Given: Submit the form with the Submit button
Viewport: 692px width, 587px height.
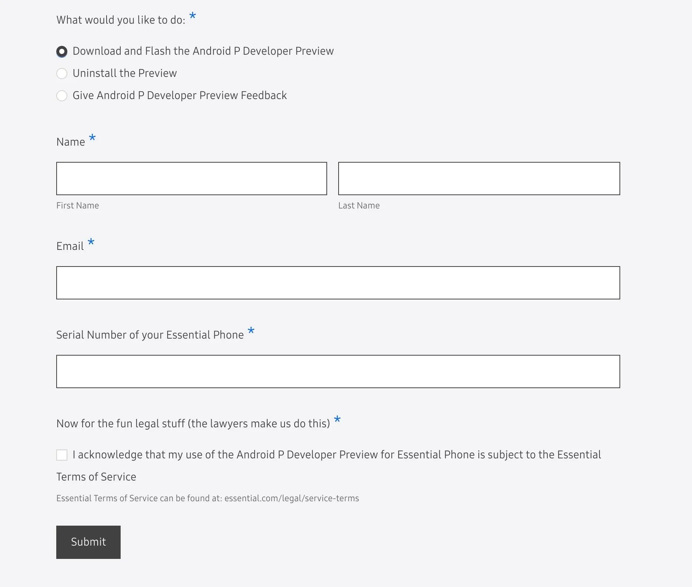Looking at the screenshot, I should coord(88,542).
